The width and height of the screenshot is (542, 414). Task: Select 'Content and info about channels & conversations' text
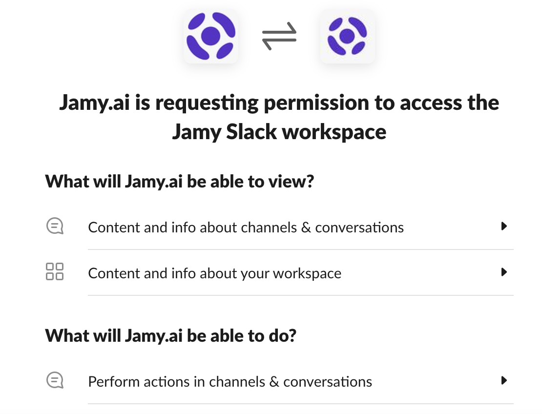pyautogui.click(x=246, y=228)
